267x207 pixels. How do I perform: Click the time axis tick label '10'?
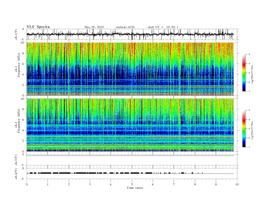(x=237, y=184)
